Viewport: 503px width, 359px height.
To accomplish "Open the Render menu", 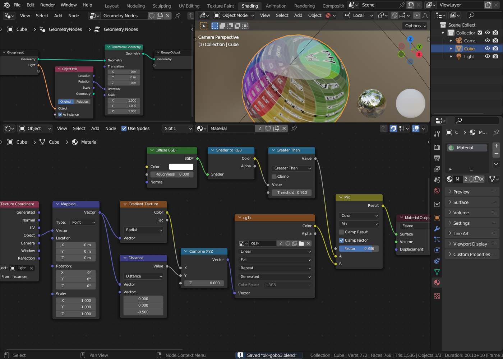I will coord(47,5).
